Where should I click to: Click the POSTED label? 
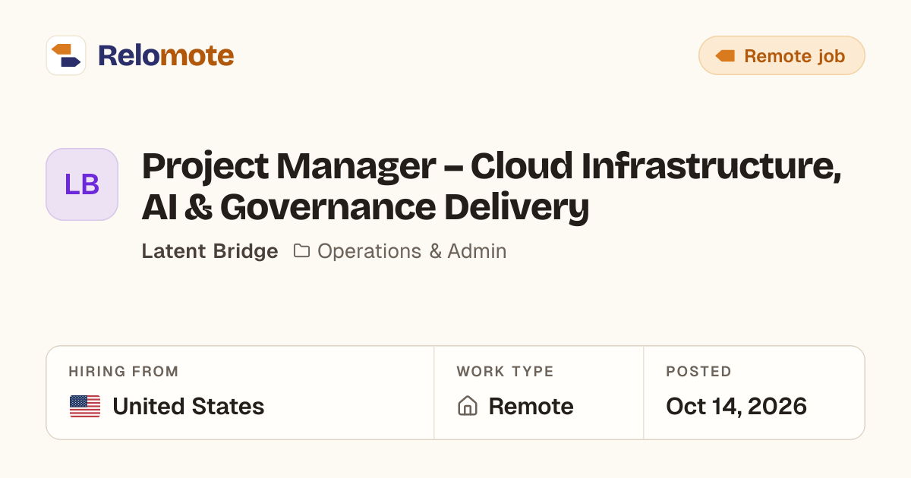point(698,372)
